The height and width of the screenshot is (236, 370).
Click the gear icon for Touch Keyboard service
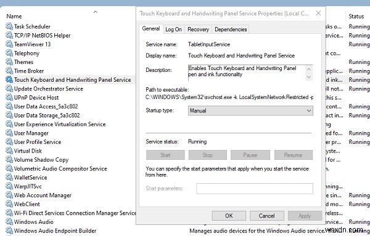[9, 80]
